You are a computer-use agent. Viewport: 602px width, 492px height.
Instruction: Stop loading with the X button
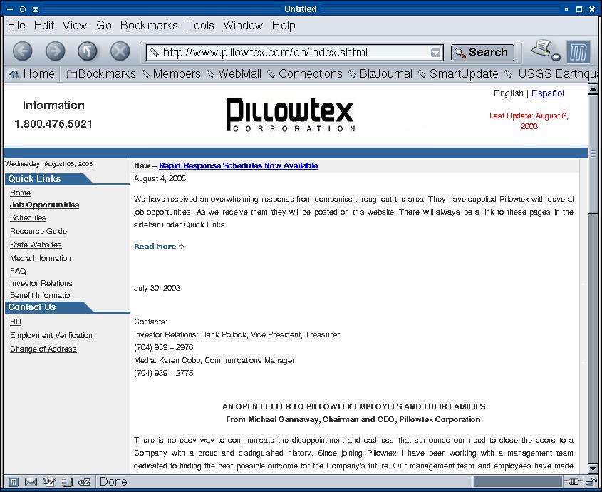tap(120, 51)
